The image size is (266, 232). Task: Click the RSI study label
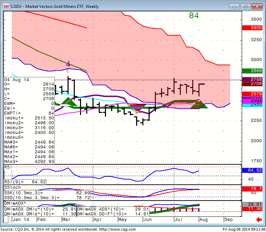tap(8, 167)
